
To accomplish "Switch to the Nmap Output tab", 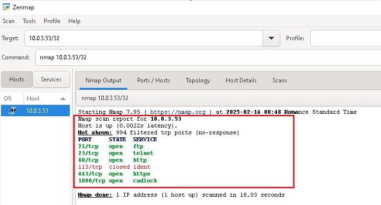I will coord(104,80).
